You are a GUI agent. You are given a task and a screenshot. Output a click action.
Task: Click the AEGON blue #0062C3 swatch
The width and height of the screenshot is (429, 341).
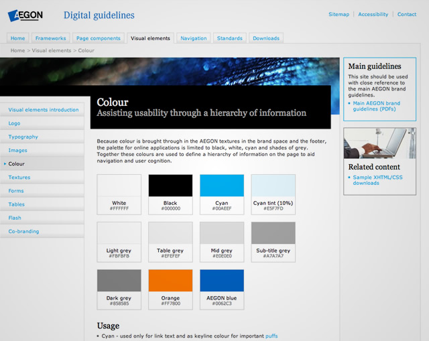[222, 289]
